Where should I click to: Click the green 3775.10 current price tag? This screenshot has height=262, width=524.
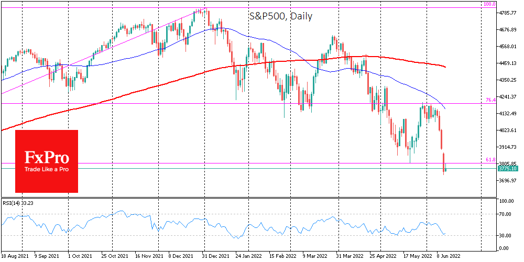tap(507, 169)
